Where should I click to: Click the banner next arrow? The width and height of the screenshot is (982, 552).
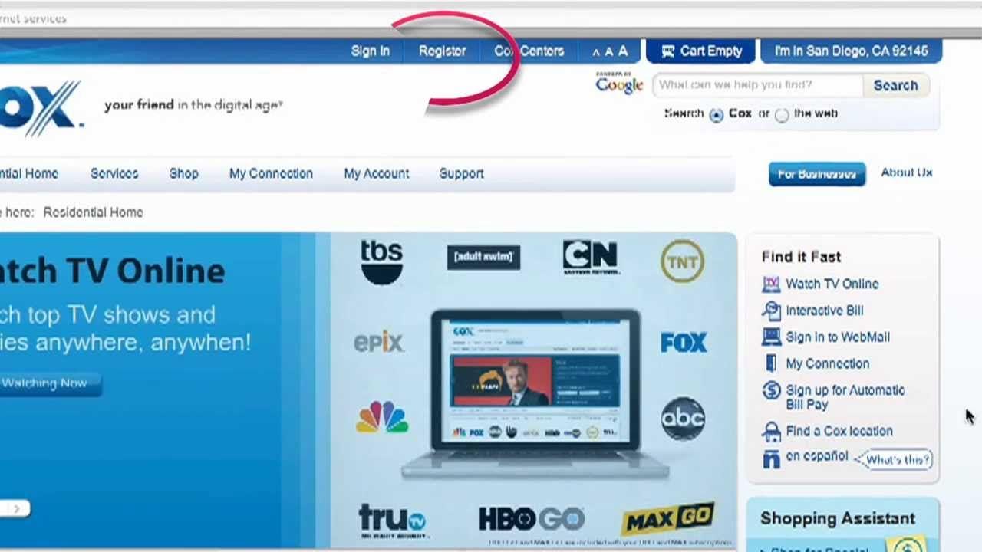click(17, 508)
